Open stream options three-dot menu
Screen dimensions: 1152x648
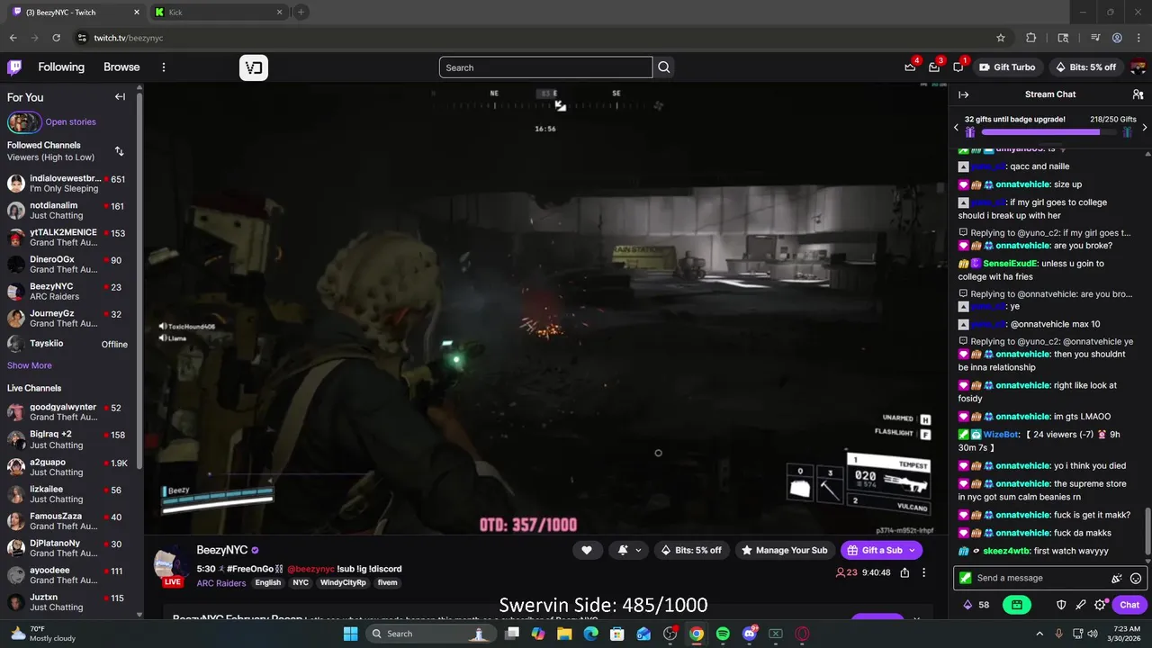[923, 572]
